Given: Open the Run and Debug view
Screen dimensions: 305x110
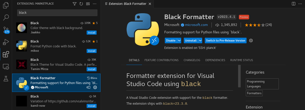Looking at the screenshot, I should tap(6, 42).
